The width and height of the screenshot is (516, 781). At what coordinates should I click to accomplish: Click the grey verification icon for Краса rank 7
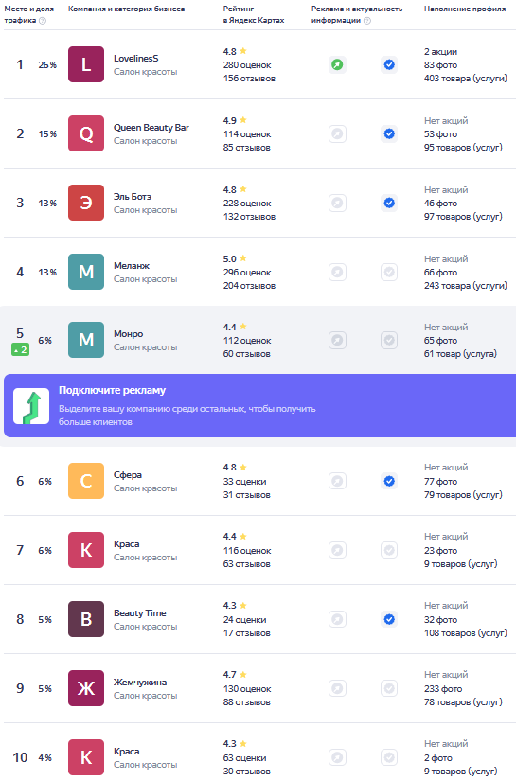click(x=389, y=550)
